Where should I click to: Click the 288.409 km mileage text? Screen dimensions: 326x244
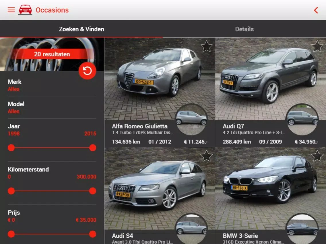coord(237,142)
